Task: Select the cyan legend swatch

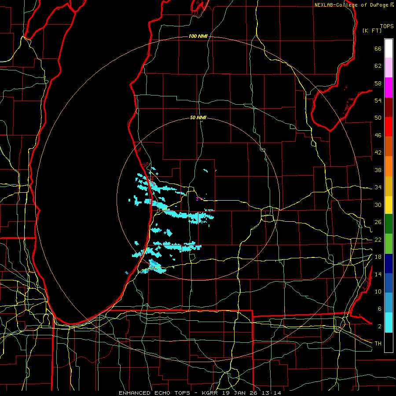Action: coord(389,323)
